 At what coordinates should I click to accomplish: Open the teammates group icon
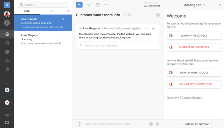point(7,115)
